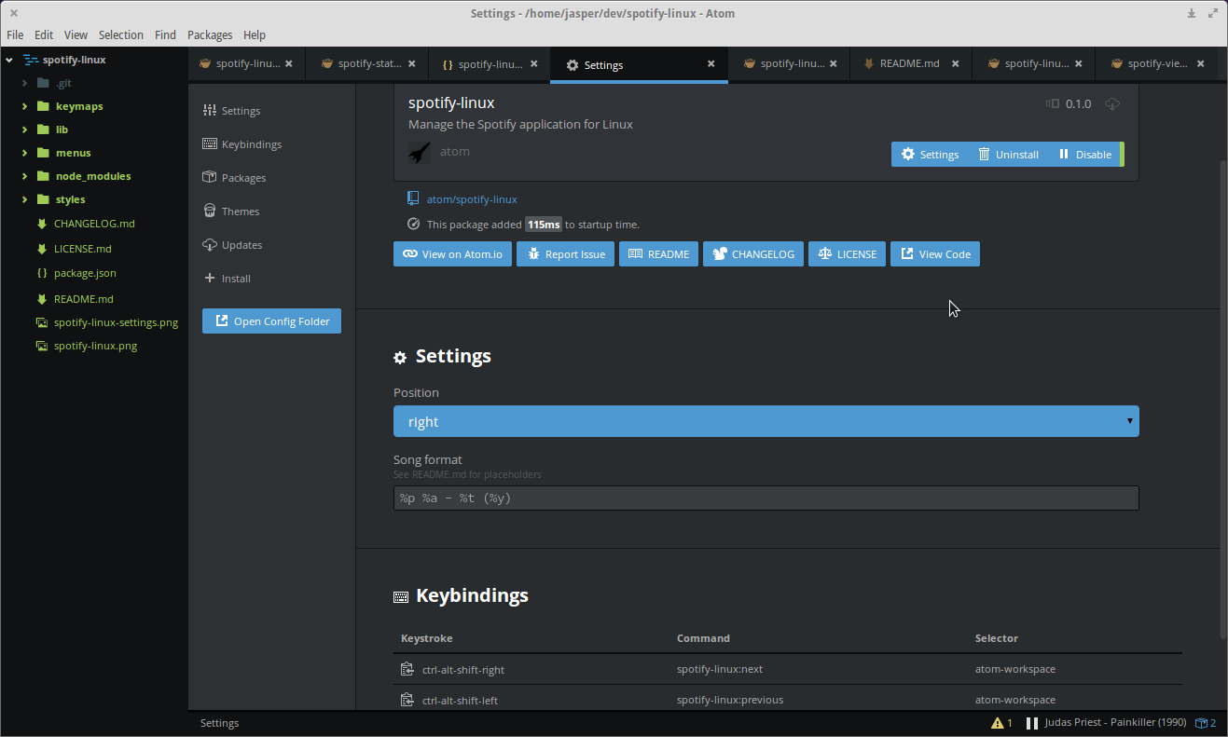
Task: Switch to the spotify-stat... tab
Action: click(367, 63)
